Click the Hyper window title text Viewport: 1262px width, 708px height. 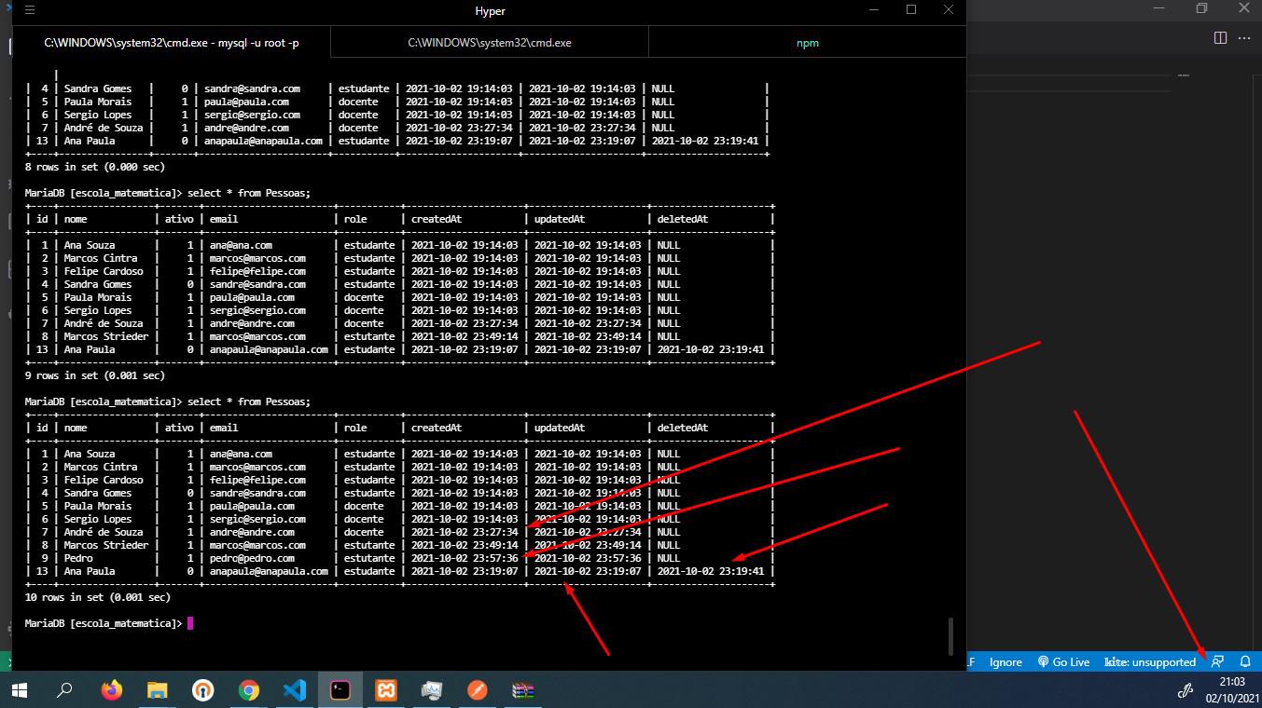click(x=490, y=11)
